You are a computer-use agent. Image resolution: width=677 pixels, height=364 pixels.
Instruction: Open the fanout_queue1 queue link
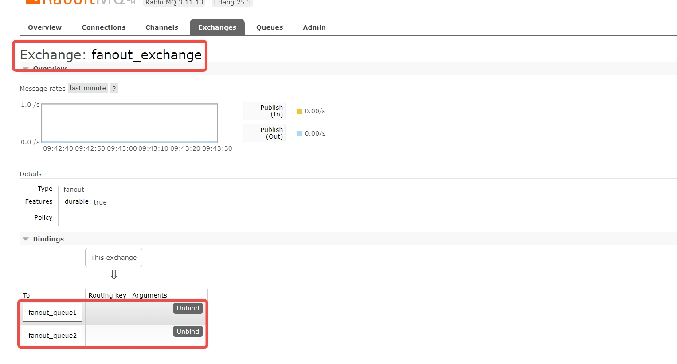click(52, 313)
